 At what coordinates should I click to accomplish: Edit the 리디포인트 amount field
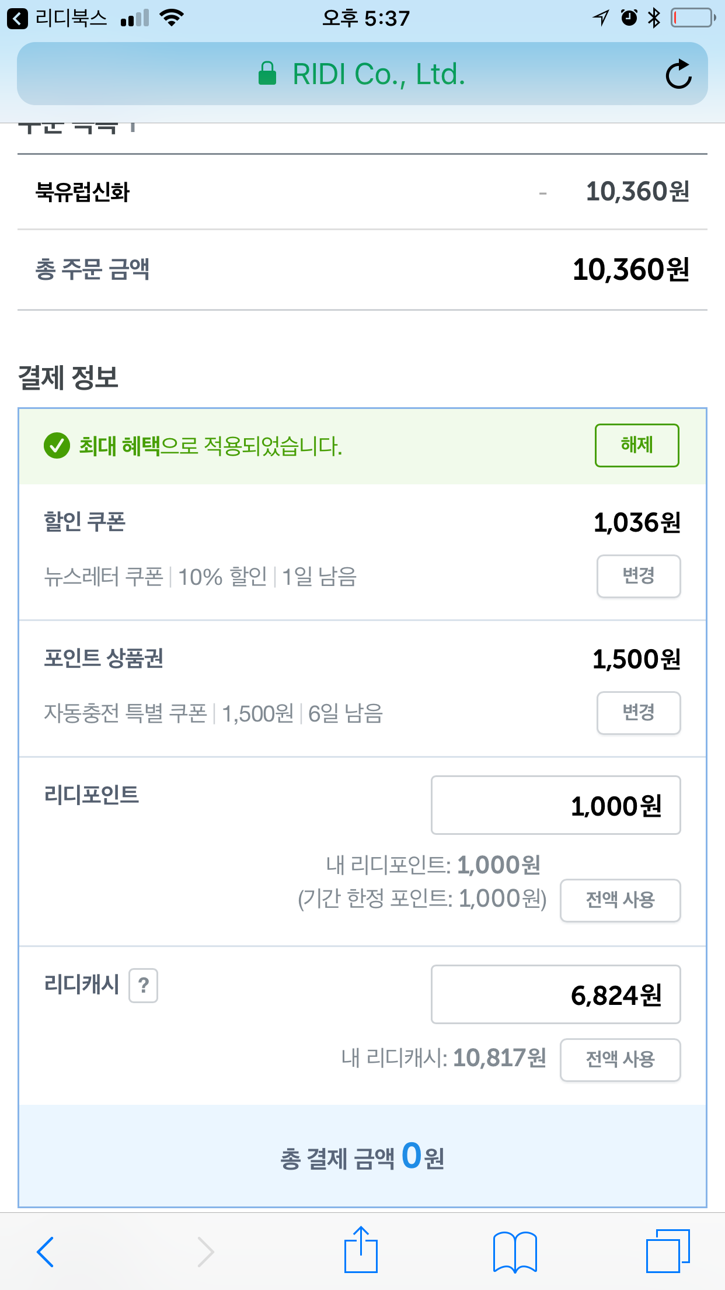(x=555, y=805)
